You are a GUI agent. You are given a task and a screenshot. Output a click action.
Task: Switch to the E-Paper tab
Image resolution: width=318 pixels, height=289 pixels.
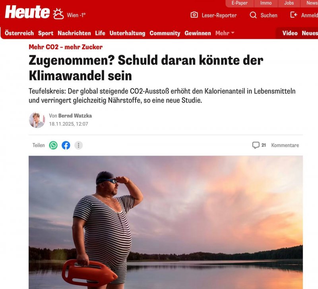point(240,3)
